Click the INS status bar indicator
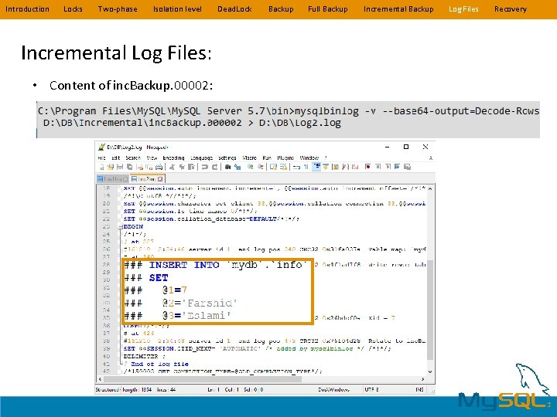This screenshot has width=557, height=417. click(x=419, y=390)
